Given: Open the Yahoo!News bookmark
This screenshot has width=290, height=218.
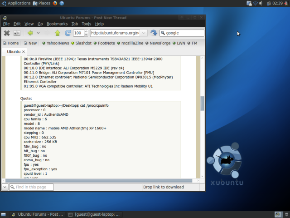Looking at the screenshot, I should pyautogui.click(x=56, y=43).
